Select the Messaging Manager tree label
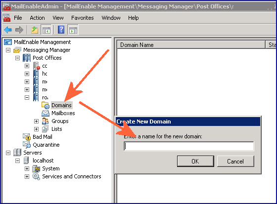The image size is (277, 204). click(47, 50)
